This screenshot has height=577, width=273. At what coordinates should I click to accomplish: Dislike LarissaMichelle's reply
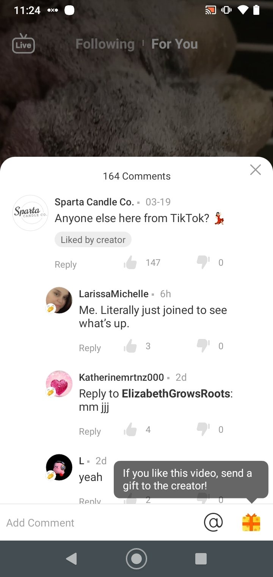(x=203, y=346)
